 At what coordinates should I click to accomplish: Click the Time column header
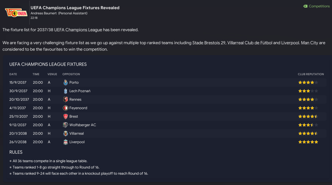36,74
